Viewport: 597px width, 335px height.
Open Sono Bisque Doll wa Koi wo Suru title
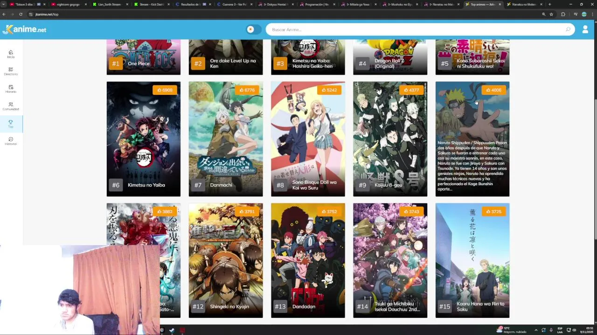pyautogui.click(x=314, y=185)
